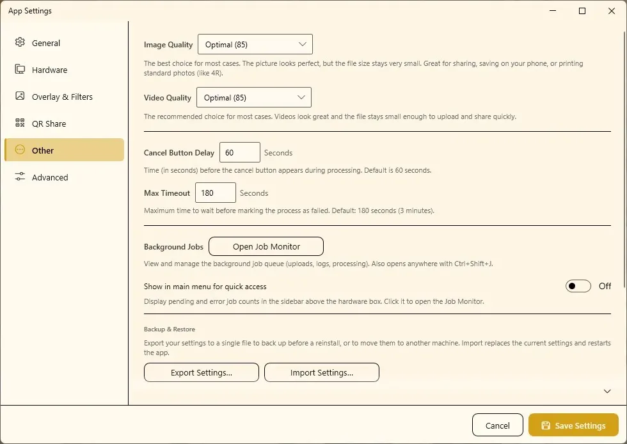Click the Backup & Restore heading
The image size is (627, 444).
pos(170,329)
